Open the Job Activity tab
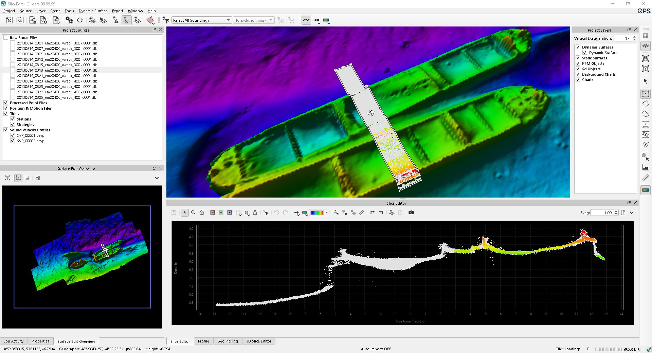 click(14, 341)
